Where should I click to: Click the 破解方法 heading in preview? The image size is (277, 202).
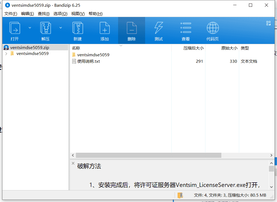(x=89, y=166)
